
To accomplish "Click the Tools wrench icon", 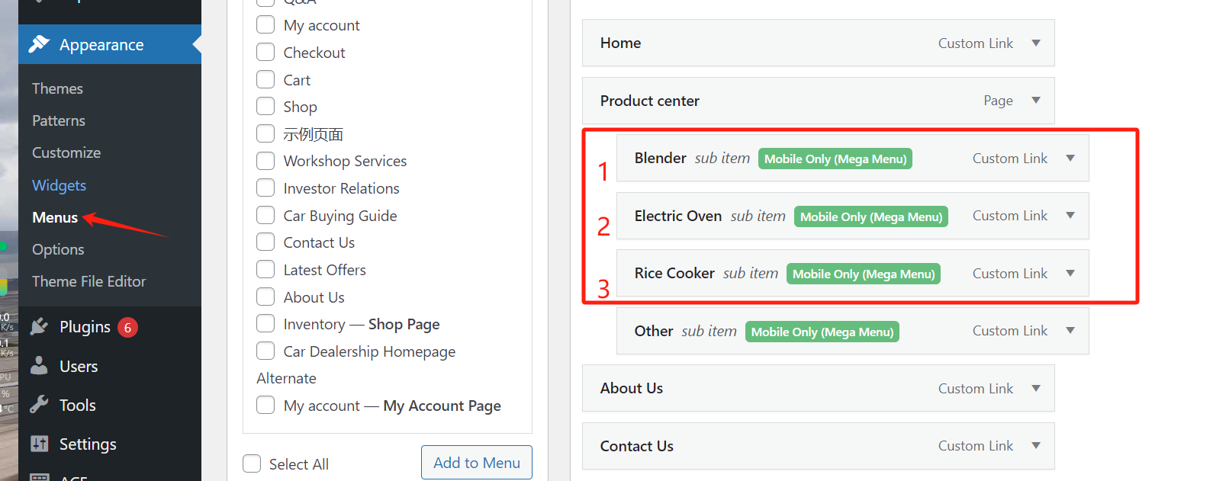I will 39,405.
